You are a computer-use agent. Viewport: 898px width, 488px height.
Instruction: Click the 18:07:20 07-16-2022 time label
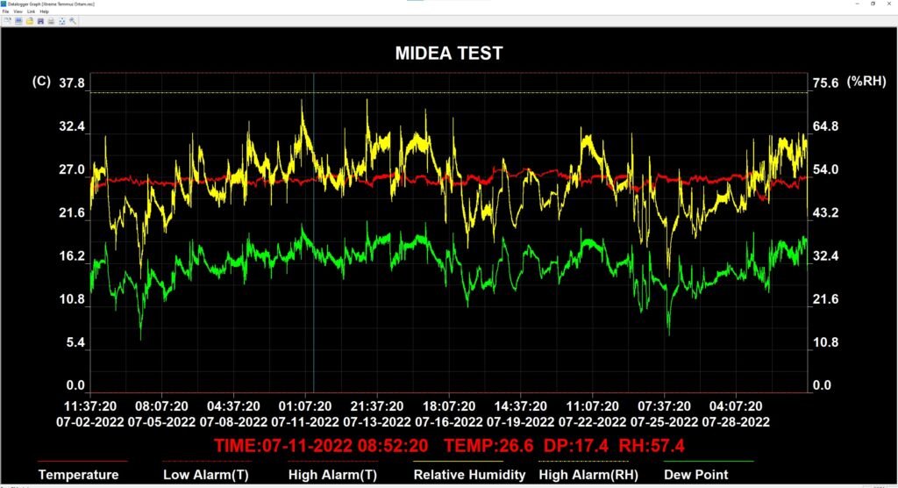pyautogui.click(x=449, y=414)
